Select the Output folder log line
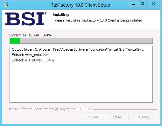 (78, 49)
